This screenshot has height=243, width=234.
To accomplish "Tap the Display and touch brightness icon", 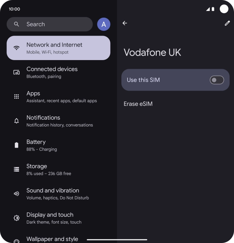I will [x=16, y=218].
